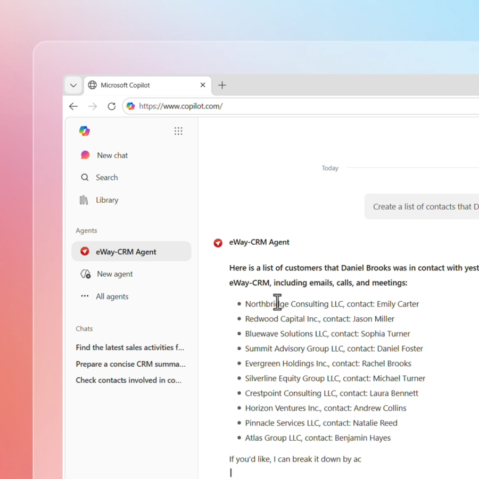Viewport: 479px width, 479px height.
Task: Expand the tab list dropdown chevron
Action: pyautogui.click(x=73, y=85)
